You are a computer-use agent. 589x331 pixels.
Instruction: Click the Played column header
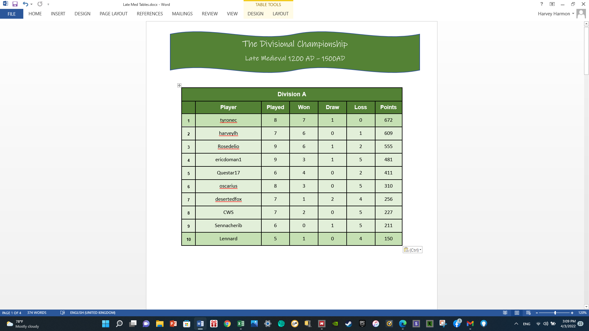coord(275,107)
